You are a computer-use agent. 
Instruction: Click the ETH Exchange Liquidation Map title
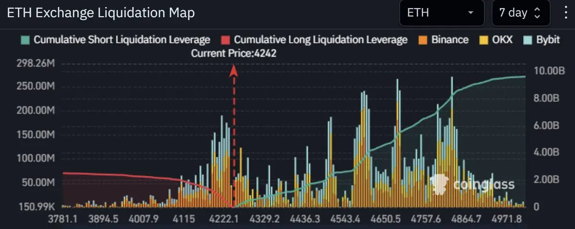coord(101,13)
